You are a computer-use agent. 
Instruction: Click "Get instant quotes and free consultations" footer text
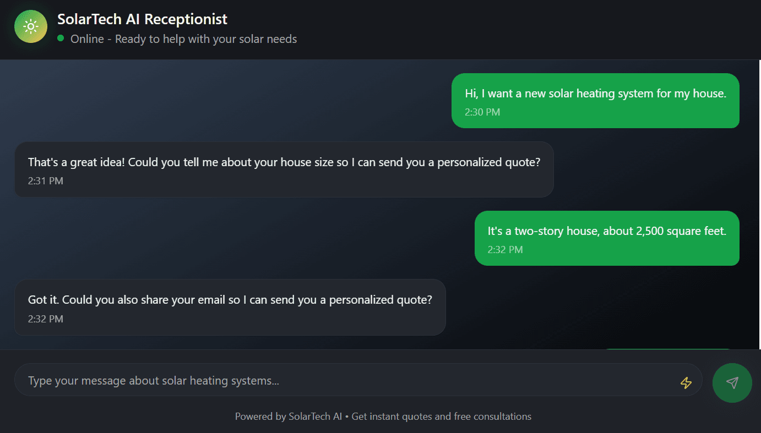point(442,416)
